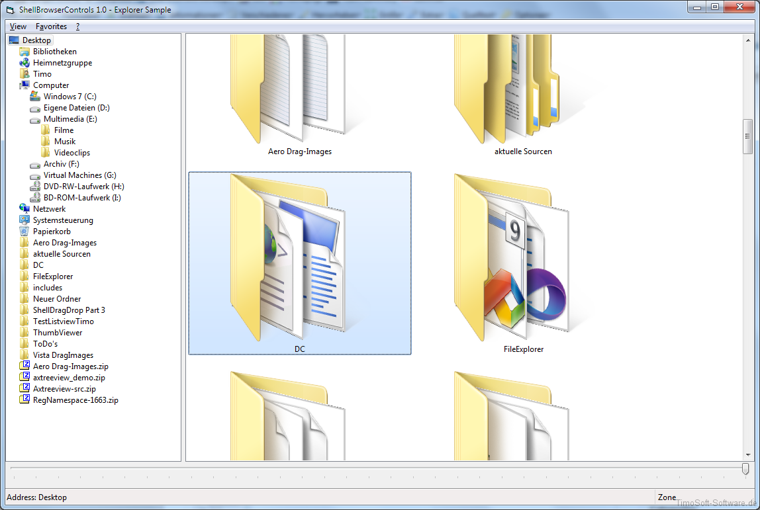Viewport: 760px width, 510px height.
Task: Open the Favorites menu
Action: click(51, 26)
